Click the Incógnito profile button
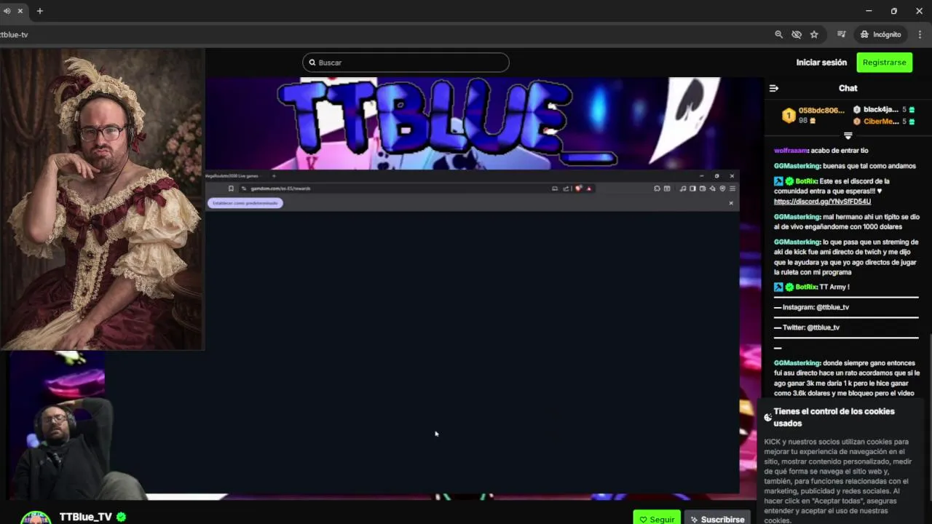The height and width of the screenshot is (524, 932). 880,34
